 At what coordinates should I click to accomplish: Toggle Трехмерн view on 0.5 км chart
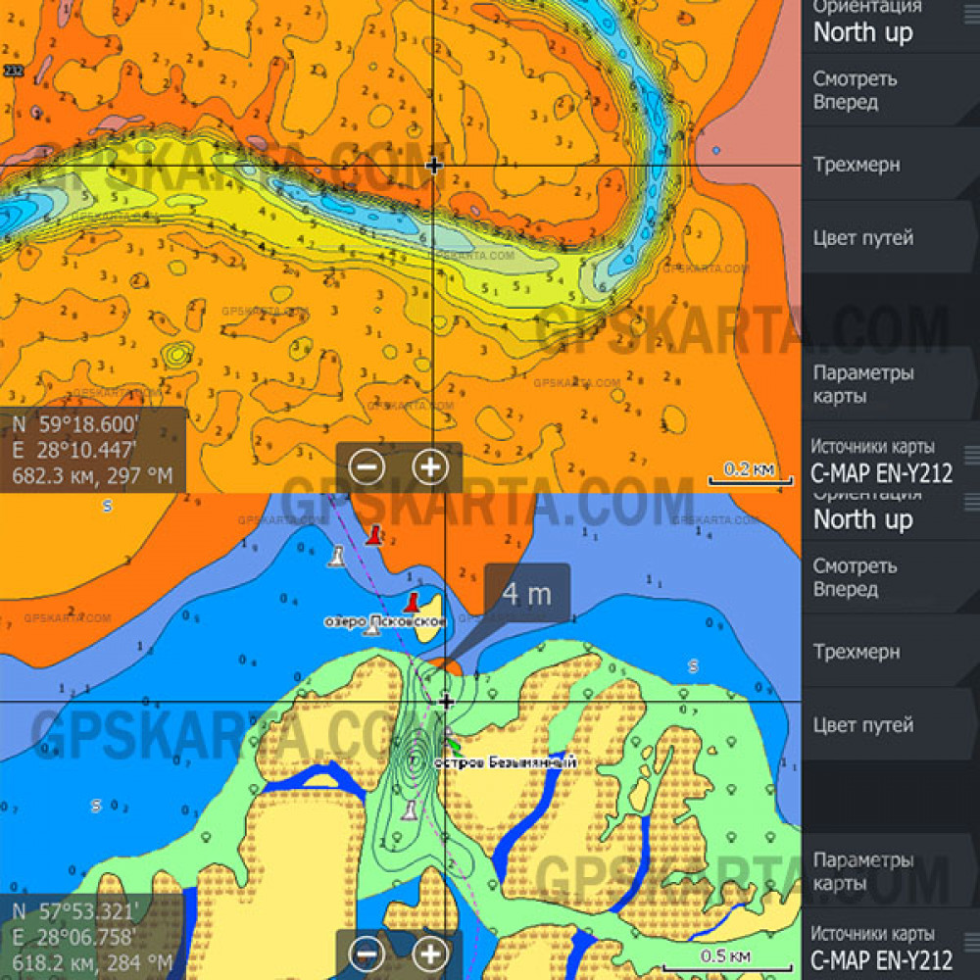[891, 652]
